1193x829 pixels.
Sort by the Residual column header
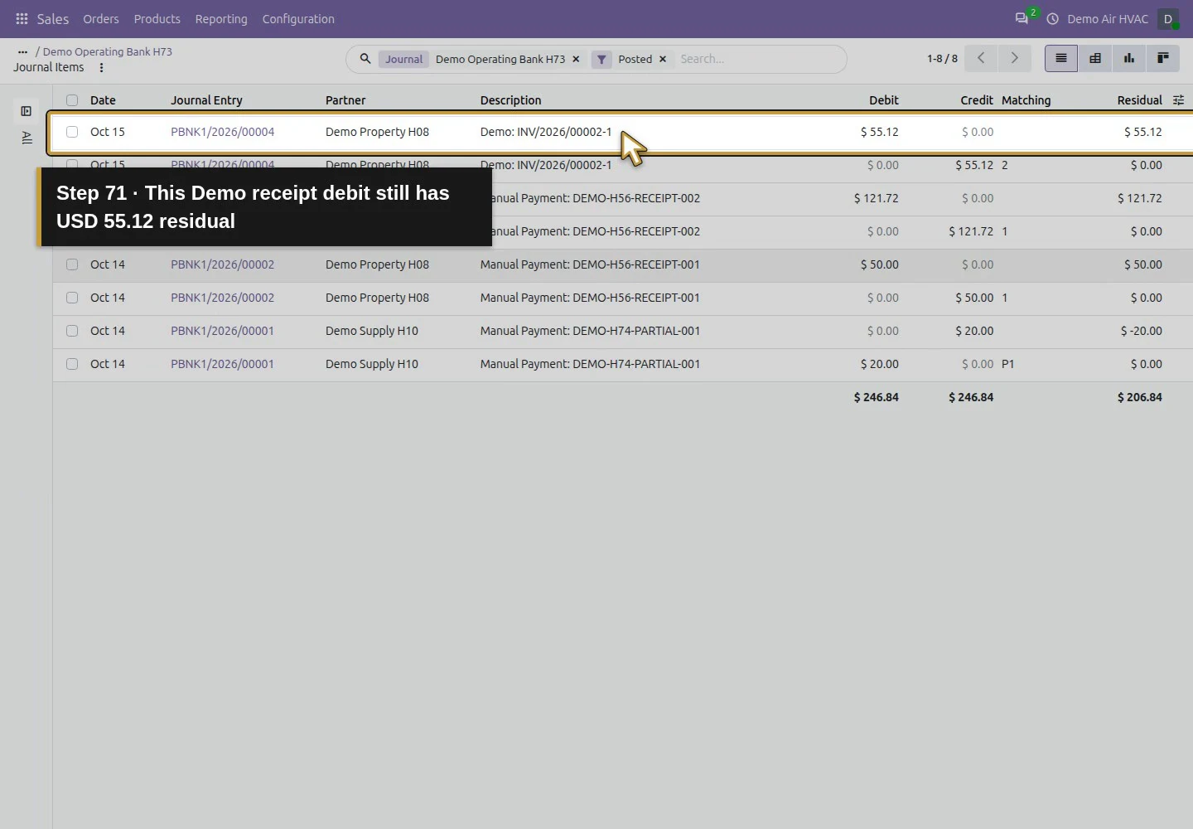[x=1139, y=100]
